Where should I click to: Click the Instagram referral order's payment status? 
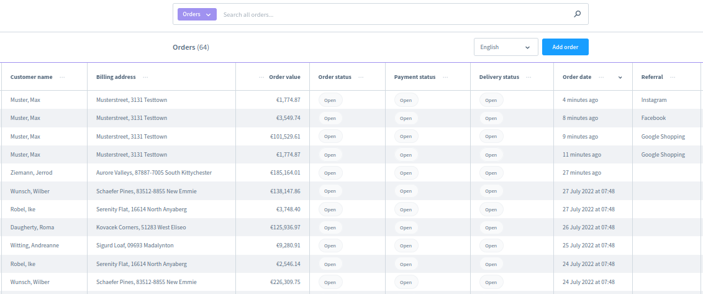tap(406, 100)
